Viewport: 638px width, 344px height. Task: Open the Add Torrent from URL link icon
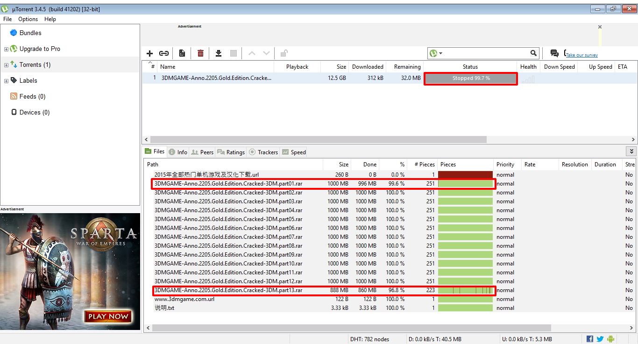tap(164, 53)
